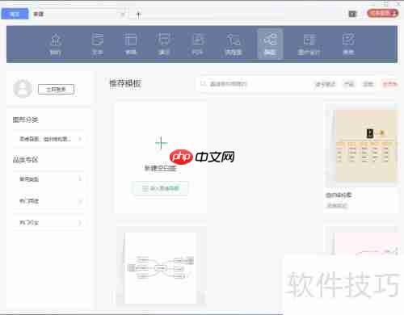404x315 pixels.
Task: Select the PDF type icon
Action: pyautogui.click(x=198, y=44)
